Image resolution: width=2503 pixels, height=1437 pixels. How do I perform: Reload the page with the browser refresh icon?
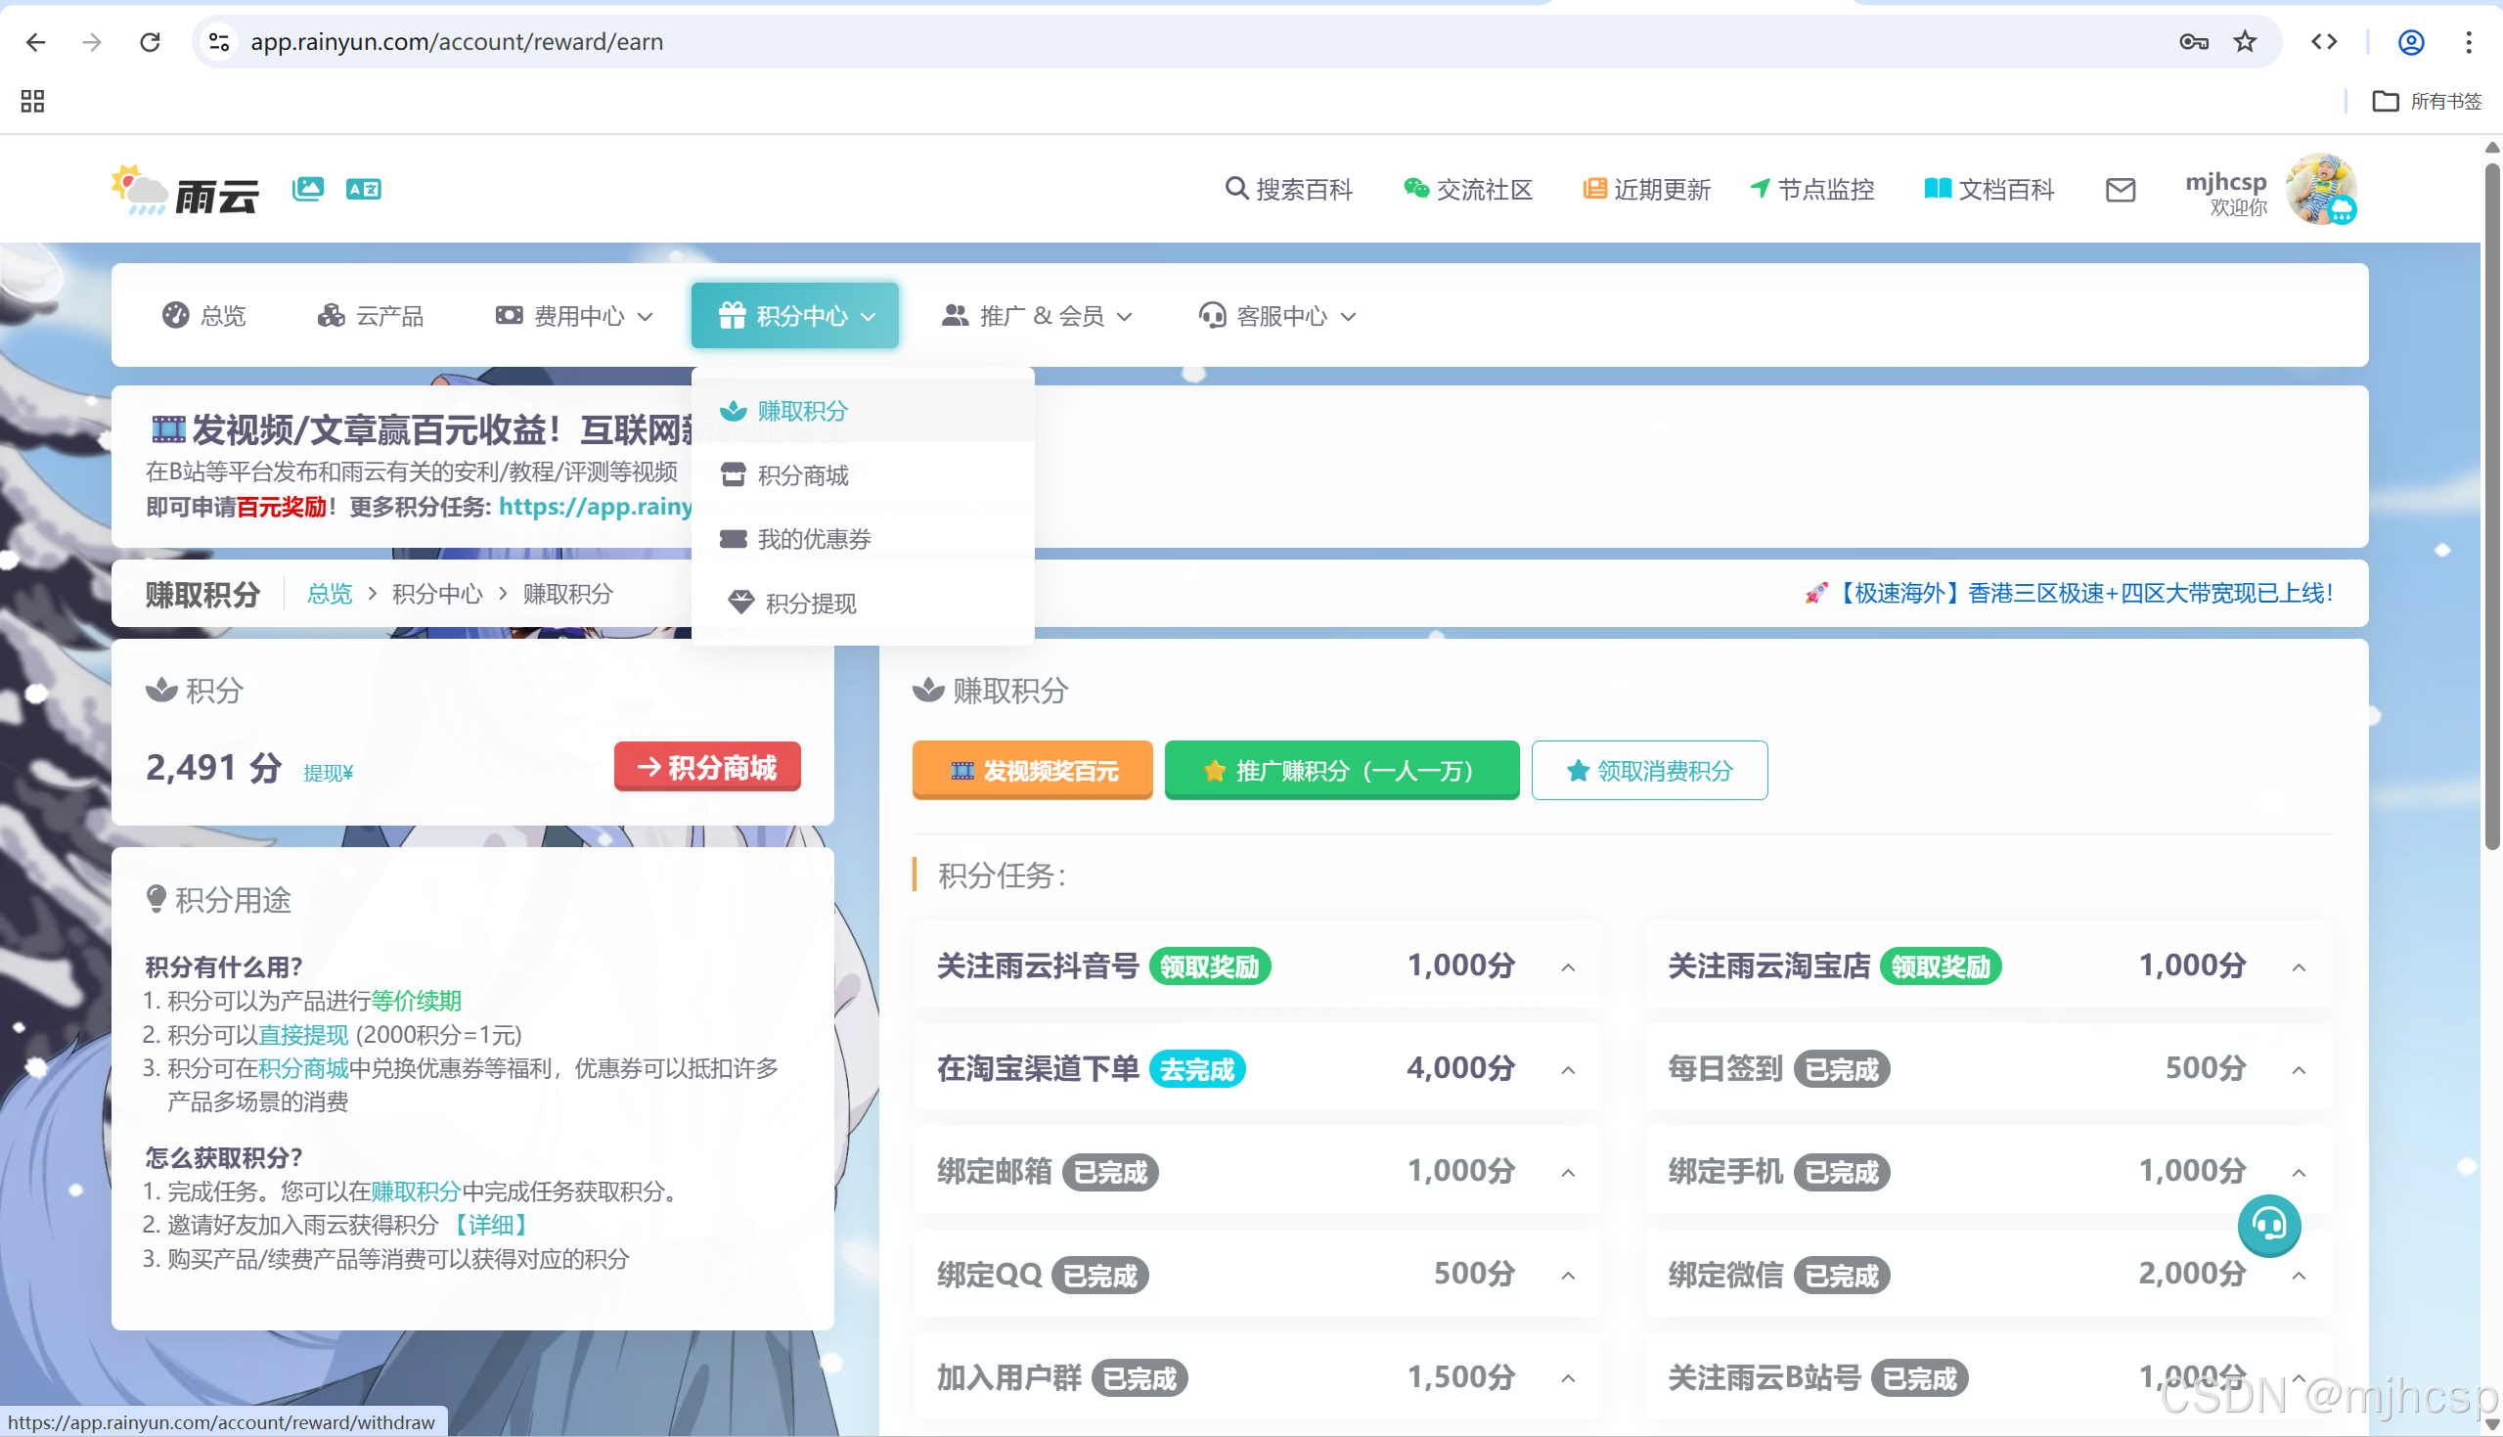pos(150,41)
